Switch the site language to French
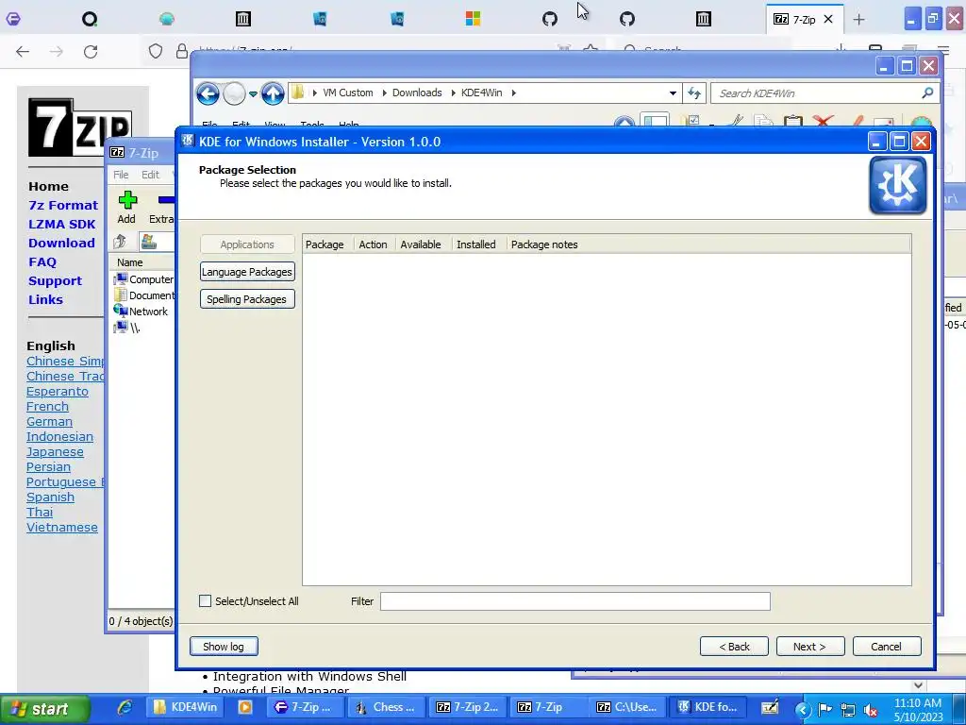 [47, 406]
